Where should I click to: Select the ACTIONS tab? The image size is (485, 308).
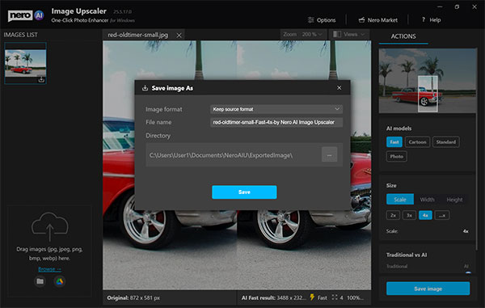click(x=403, y=36)
